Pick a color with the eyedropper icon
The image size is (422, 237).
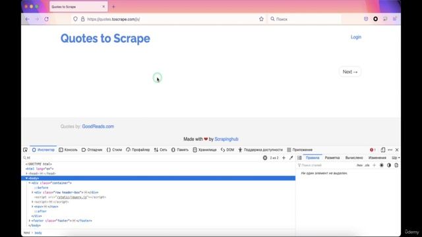coord(291,158)
